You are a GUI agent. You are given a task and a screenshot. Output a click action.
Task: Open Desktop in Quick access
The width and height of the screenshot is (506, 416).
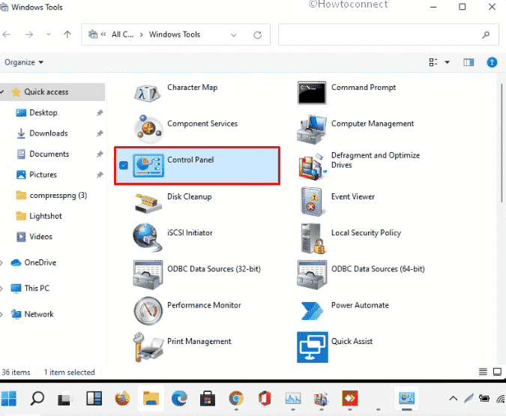(x=43, y=112)
